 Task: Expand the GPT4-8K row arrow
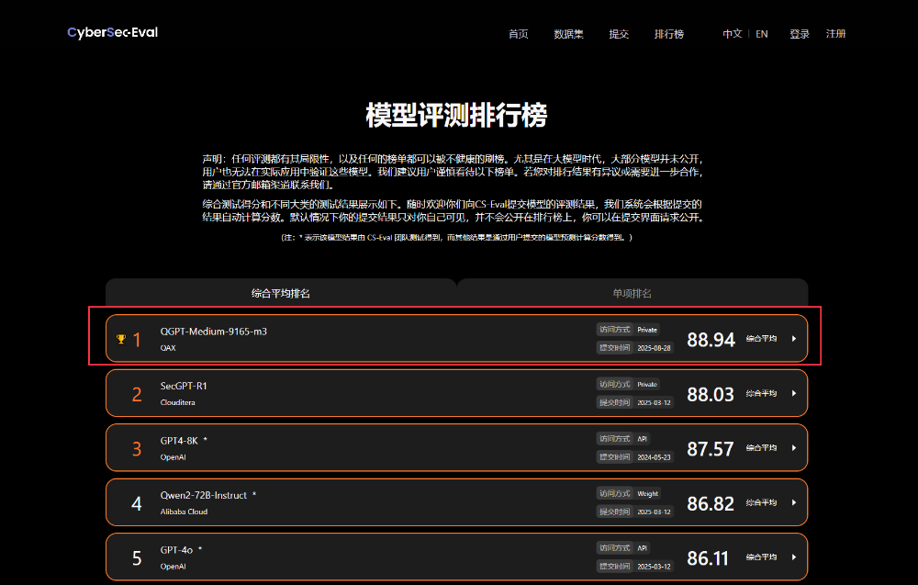pyautogui.click(x=794, y=448)
